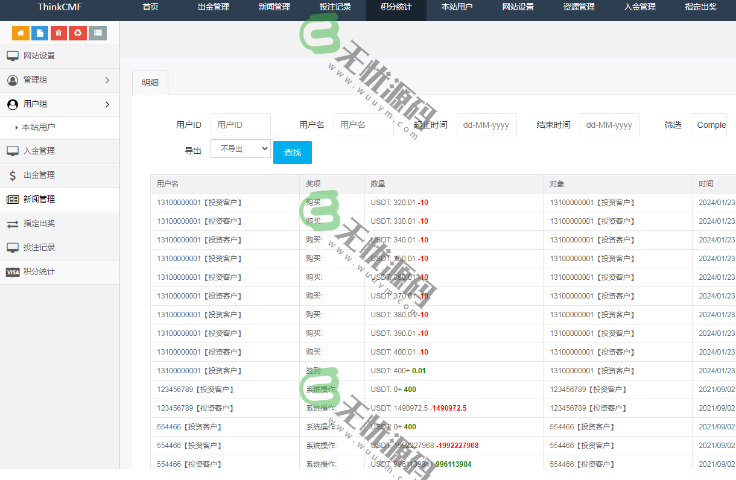The width and height of the screenshot is (736, 480).
Task: Click the 起止时间 dd-MM-yyyy date field
Action: (486, 125)
